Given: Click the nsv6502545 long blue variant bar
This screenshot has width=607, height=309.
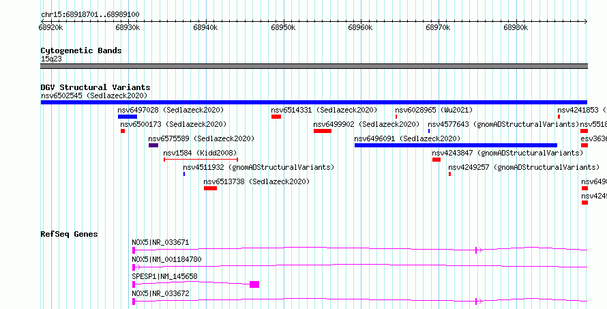Looking at the screenshot, I should click(314, 102).
